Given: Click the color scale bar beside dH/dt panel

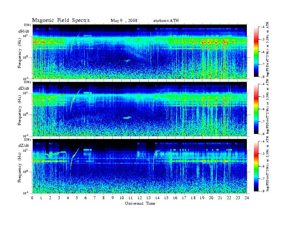Looking at the screenshot, I should pyautogui.click(x=256, y=52).
